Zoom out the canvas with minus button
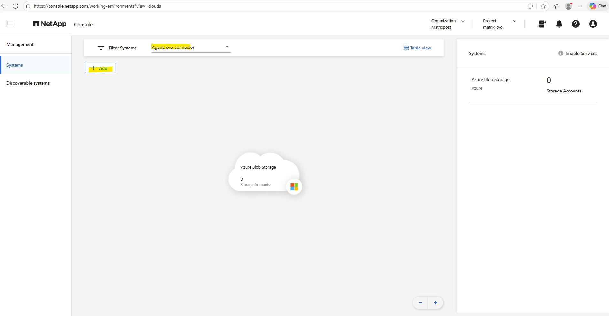This screenshot has height=316, width=609. 420,303
